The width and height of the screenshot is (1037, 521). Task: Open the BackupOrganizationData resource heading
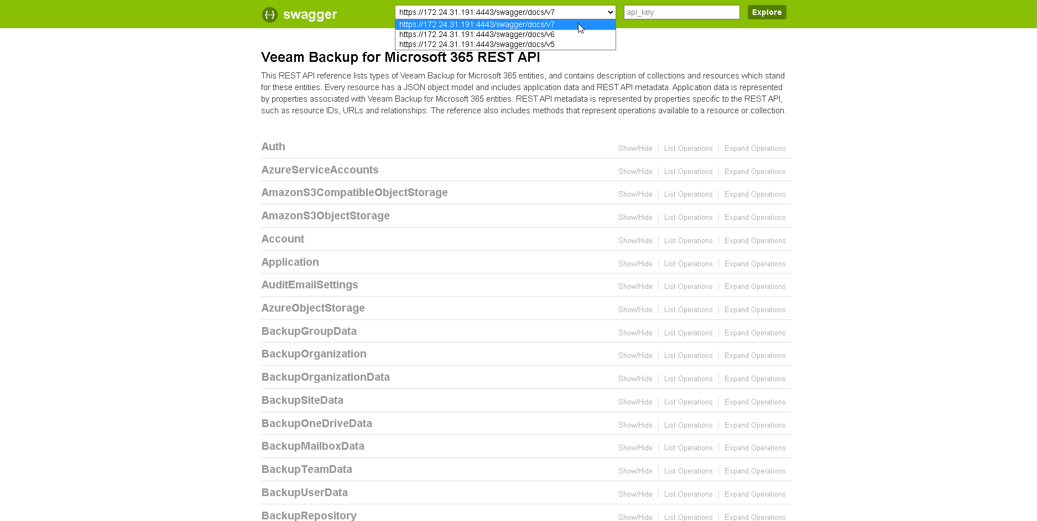coord(325,377)
